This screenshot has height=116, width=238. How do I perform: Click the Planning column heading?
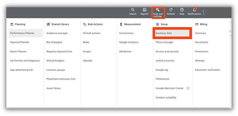20,24
